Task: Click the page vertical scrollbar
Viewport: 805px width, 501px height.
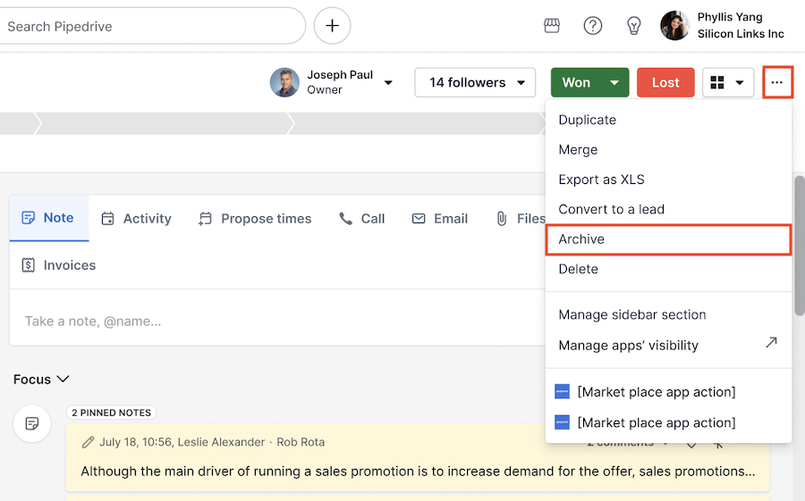Action: coord(800,246)
